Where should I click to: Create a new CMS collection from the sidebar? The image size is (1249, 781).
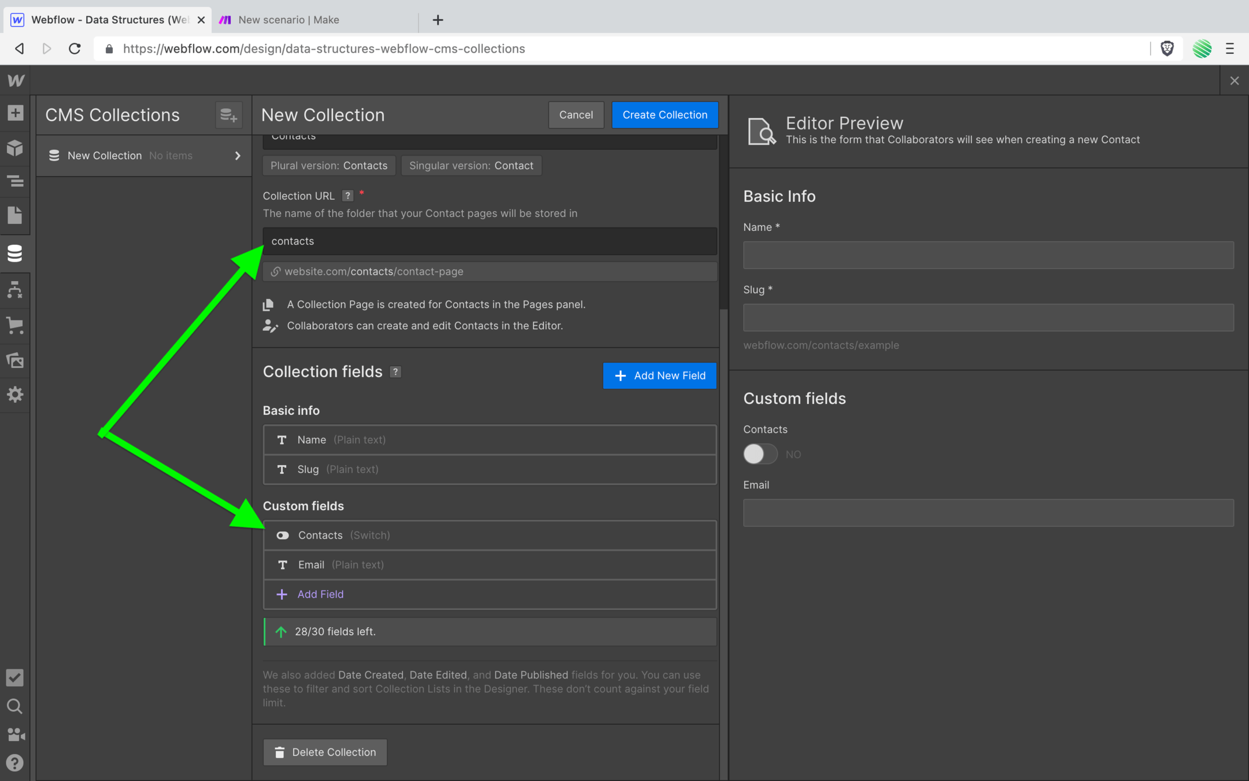point(228,115)
